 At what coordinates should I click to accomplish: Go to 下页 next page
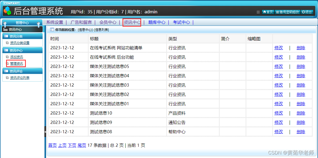coord(72,145)
